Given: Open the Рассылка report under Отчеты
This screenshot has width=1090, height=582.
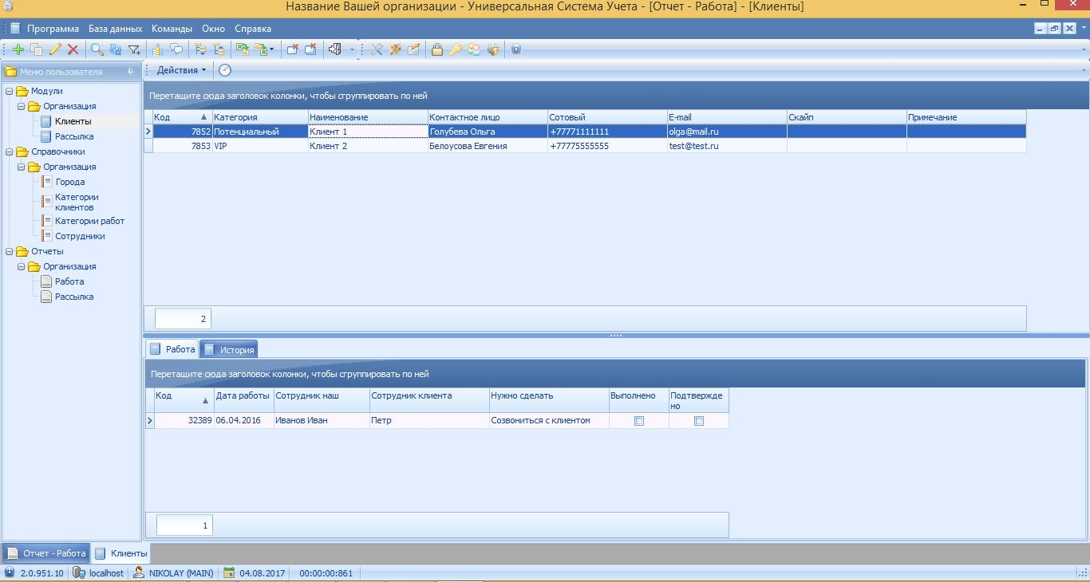Looking at the screenshot, I should click(x=74, y=297).
